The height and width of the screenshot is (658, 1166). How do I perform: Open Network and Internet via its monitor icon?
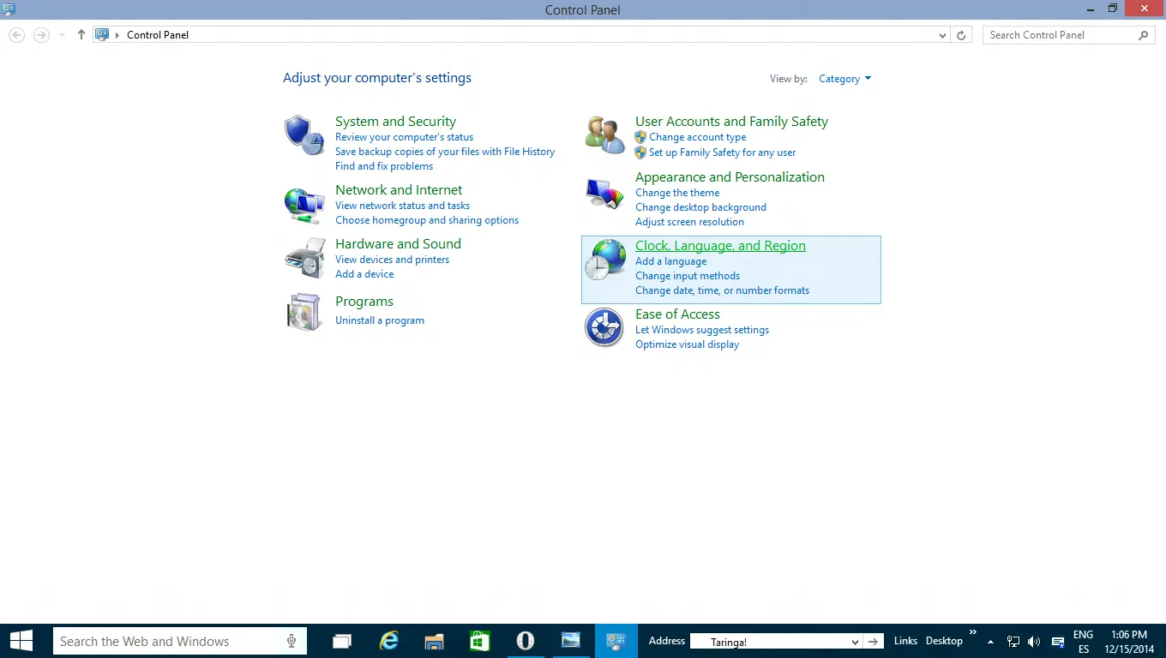coord(304,204)
